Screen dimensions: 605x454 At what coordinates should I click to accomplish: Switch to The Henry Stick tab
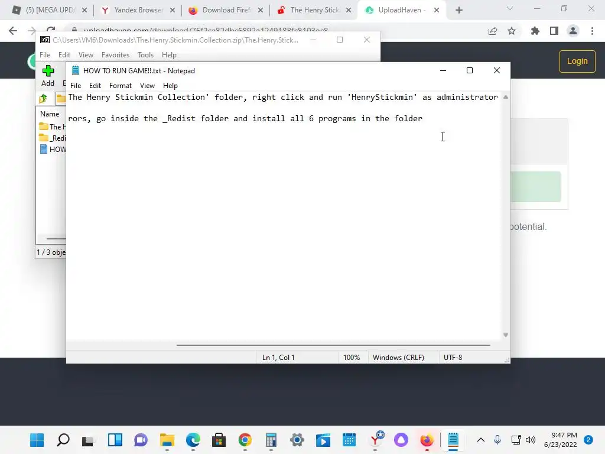(314, 10)
